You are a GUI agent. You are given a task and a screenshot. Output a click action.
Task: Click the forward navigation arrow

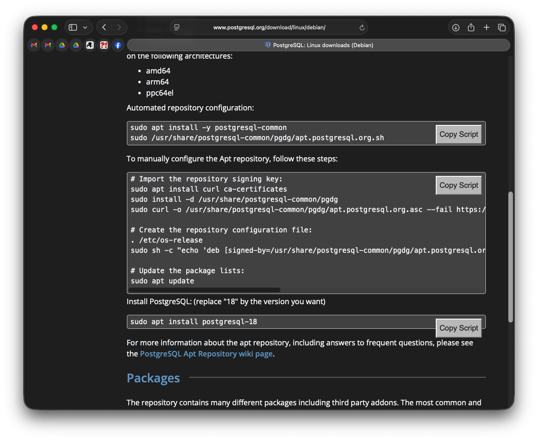(x=119, y=27)
